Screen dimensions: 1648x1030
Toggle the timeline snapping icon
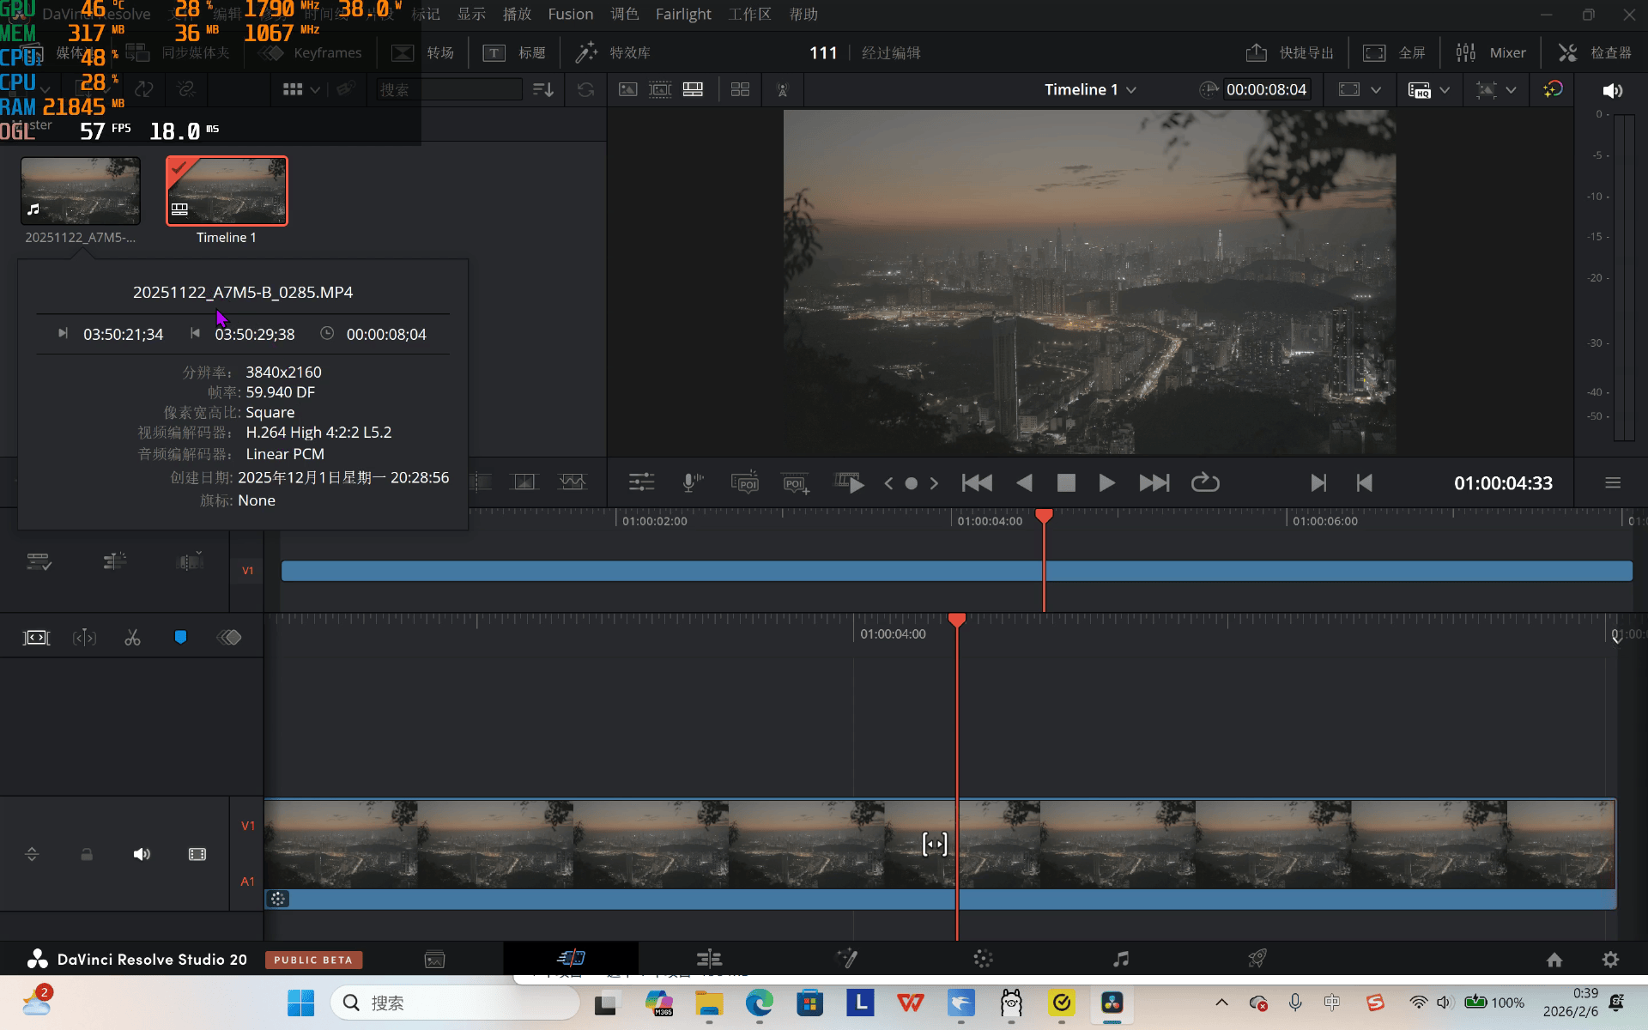115,561
